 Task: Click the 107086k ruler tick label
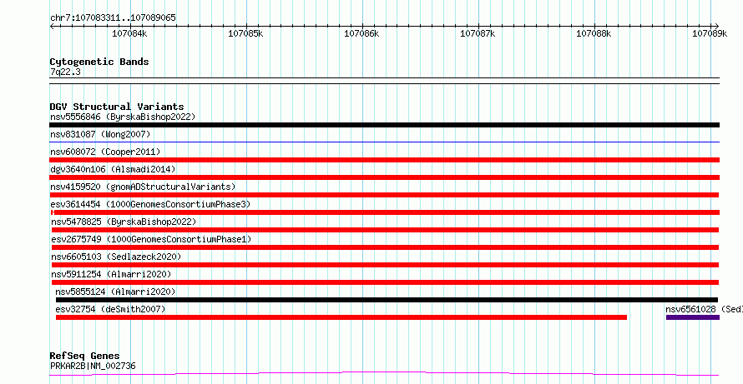click(361, 33)
